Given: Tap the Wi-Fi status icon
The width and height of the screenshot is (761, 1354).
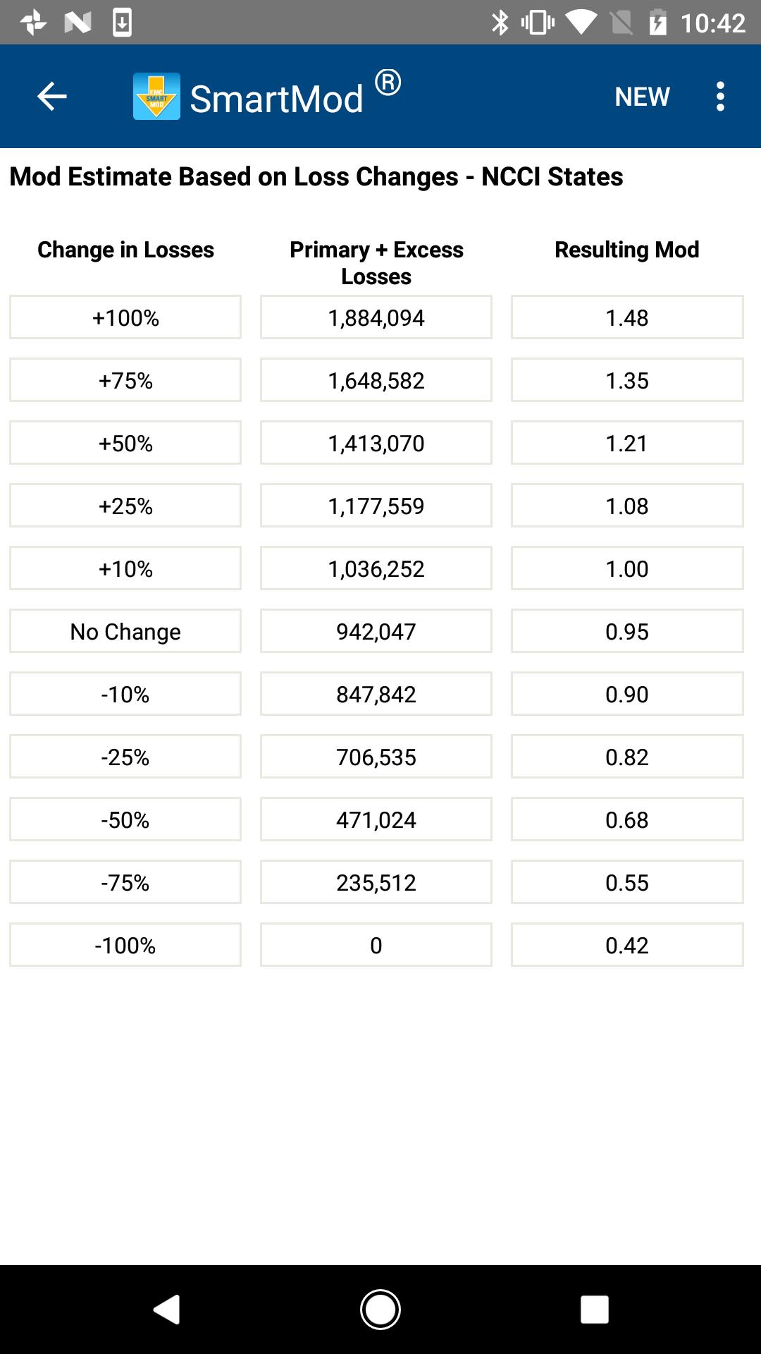Looking at the screenshot, I should tap(581, 23).
